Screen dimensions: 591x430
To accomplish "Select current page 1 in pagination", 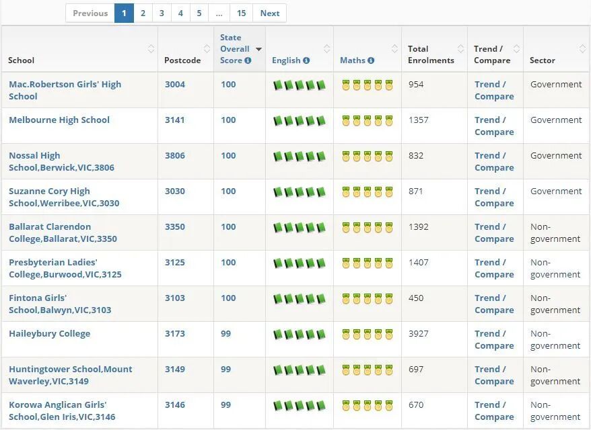I will 124,13.
